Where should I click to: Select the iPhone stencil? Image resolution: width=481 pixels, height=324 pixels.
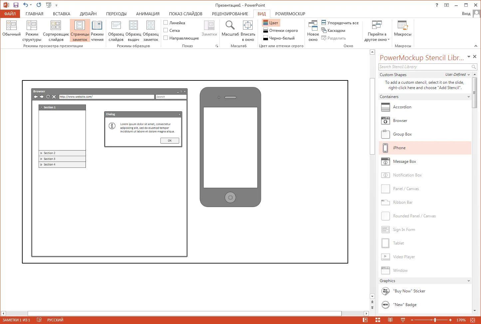[425, 148]
